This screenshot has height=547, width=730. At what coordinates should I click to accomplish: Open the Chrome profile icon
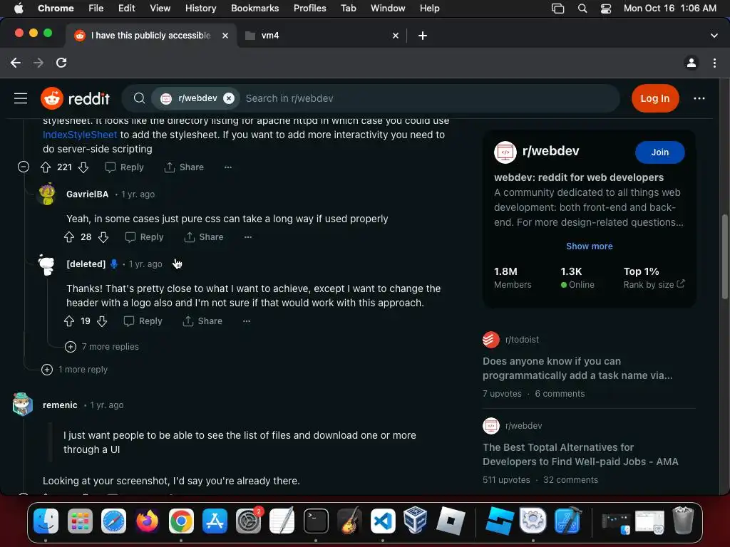[x=691, y=63]
